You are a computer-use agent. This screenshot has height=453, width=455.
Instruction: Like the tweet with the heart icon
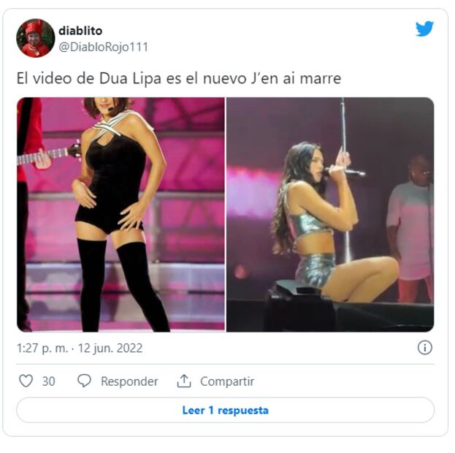point(26,381)
